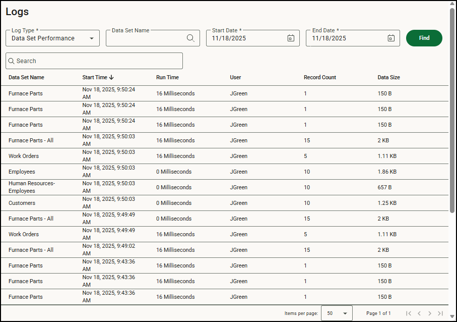Sort table by Run Time column
Screen dimensions: 457x322
coord(167,78)
